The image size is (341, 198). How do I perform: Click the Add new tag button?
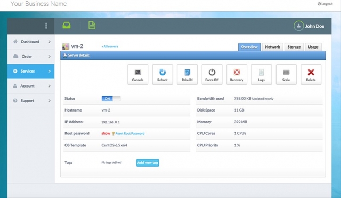click(148, 162)
